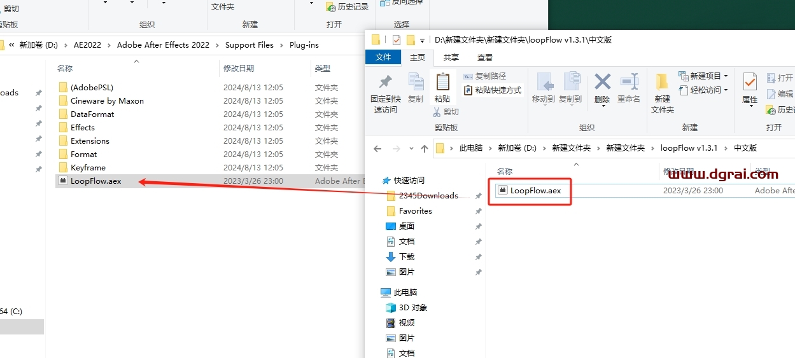Select Documents (文档) under Quick access

pos(407,241)
